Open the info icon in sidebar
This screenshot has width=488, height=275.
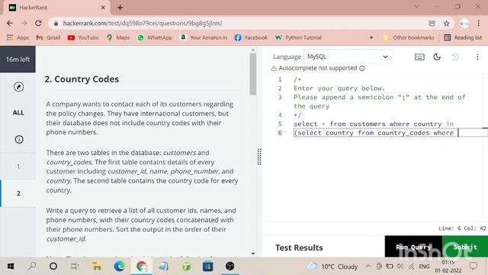pyautogui.click(x=19, y=139)
